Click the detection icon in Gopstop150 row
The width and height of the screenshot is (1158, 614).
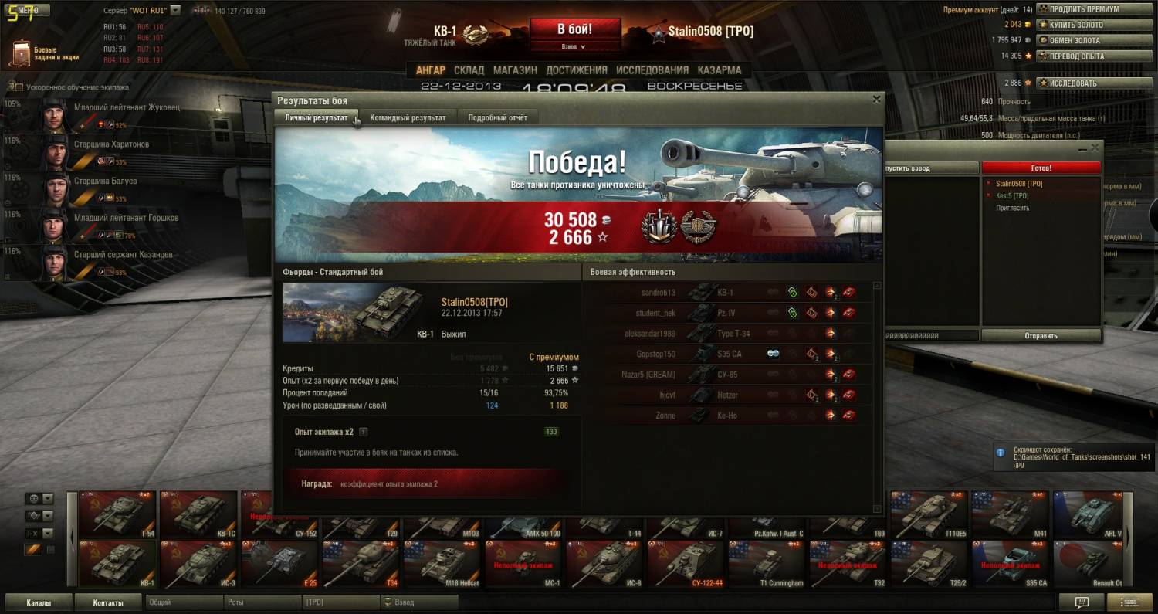(773, 354)
